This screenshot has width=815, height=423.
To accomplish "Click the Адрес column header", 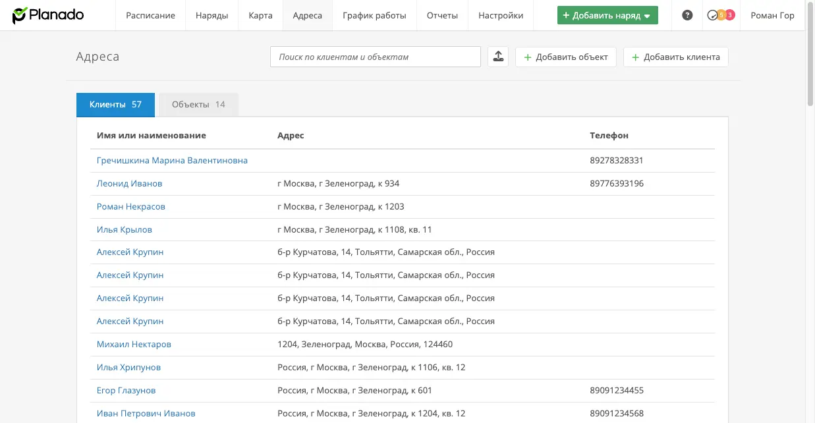I will tap(291, 135).
